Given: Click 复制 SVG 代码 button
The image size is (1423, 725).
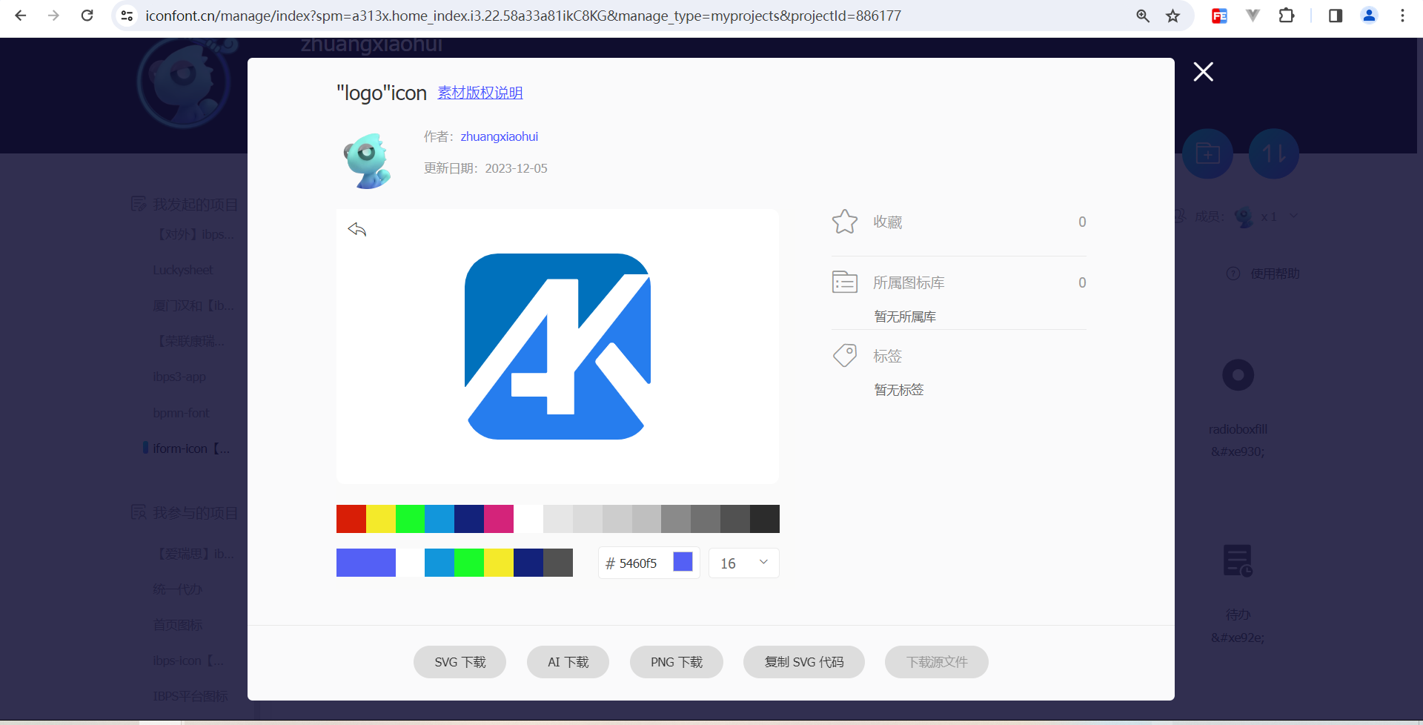Looking at the screenshot, I should pyautogui.click(x=803, y=662).
